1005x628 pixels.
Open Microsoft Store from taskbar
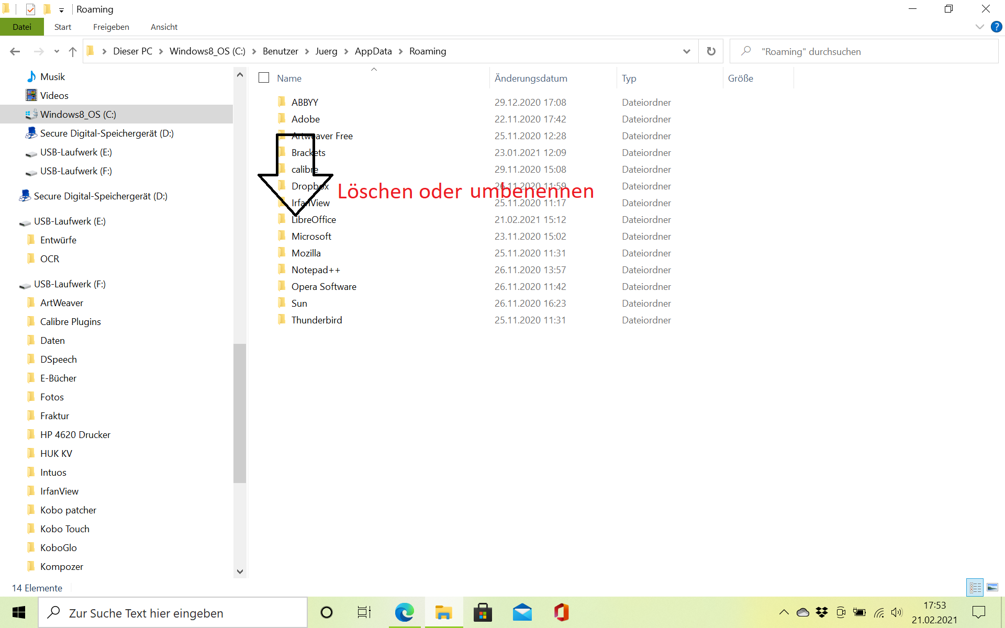pos(483,612)
